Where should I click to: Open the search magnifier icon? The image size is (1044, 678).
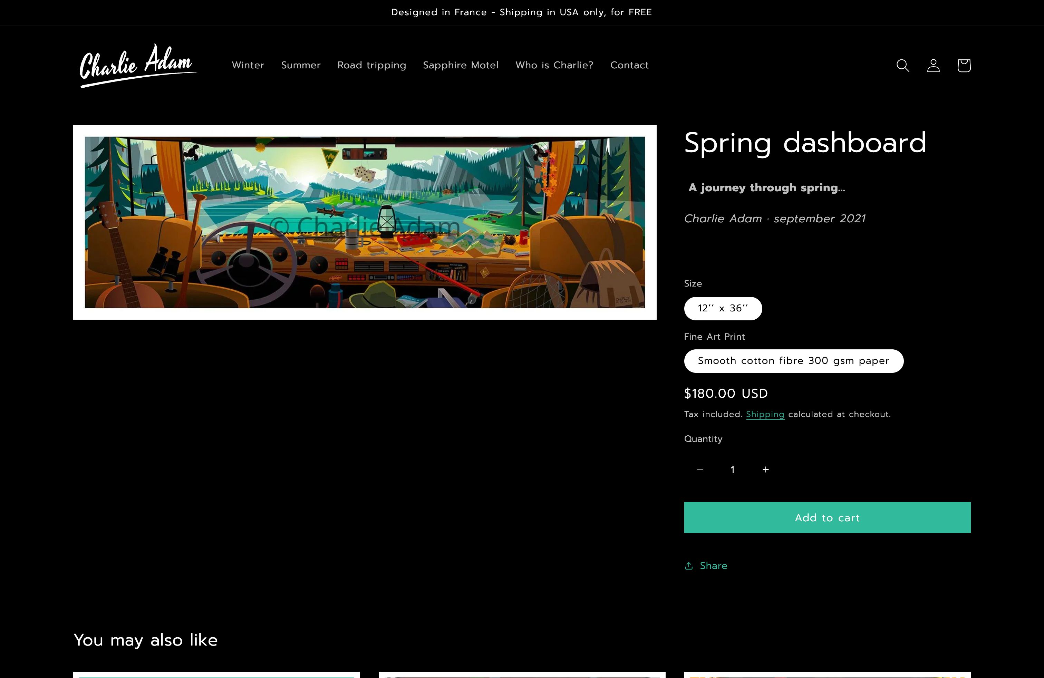903,65
